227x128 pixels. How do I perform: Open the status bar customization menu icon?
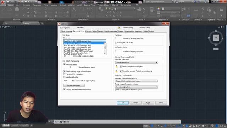[x=225, y=126]
